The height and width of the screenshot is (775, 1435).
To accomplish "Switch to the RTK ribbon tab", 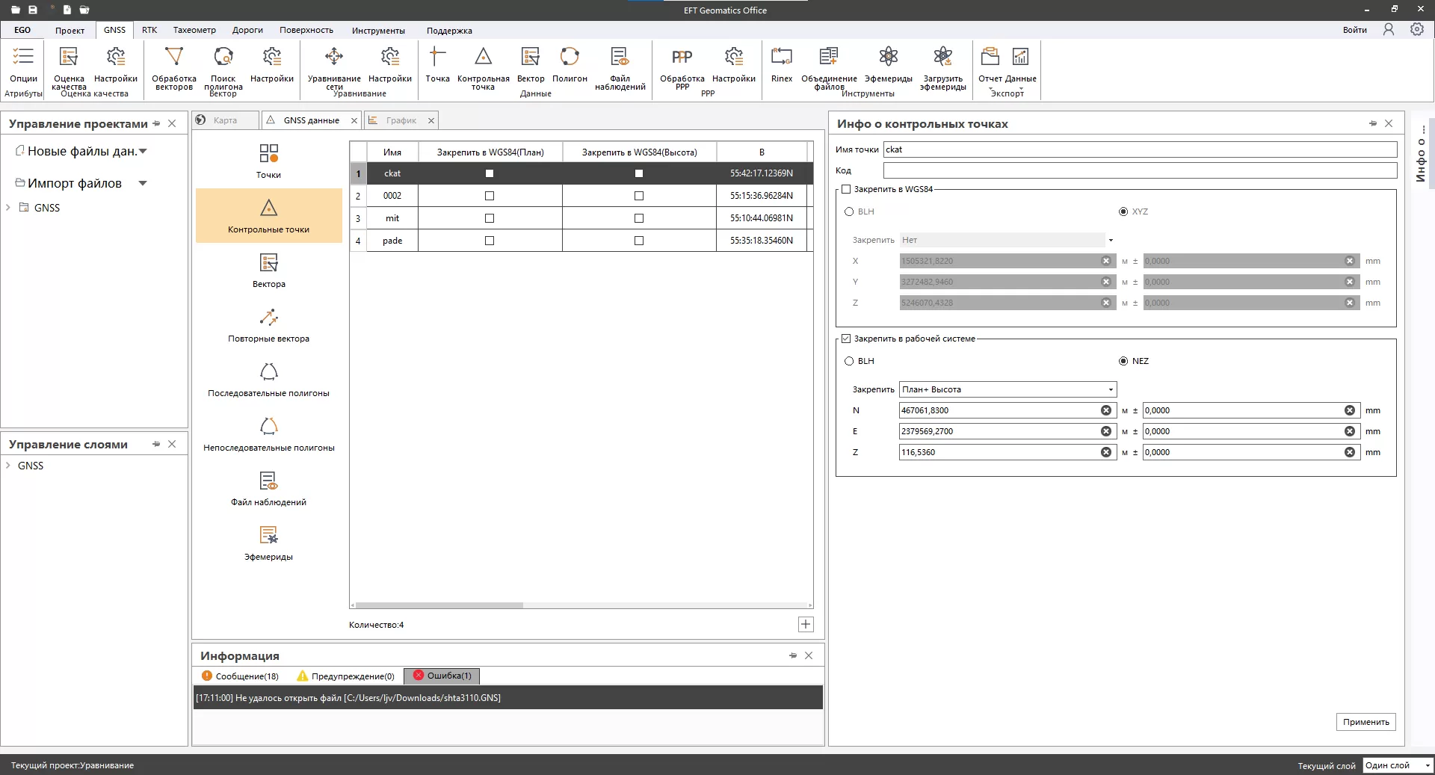I will [149, 30].
